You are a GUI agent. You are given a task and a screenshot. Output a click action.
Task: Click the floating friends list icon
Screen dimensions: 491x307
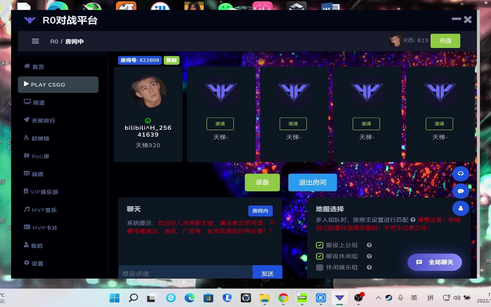pyautogui.click(x=461, y=208)
